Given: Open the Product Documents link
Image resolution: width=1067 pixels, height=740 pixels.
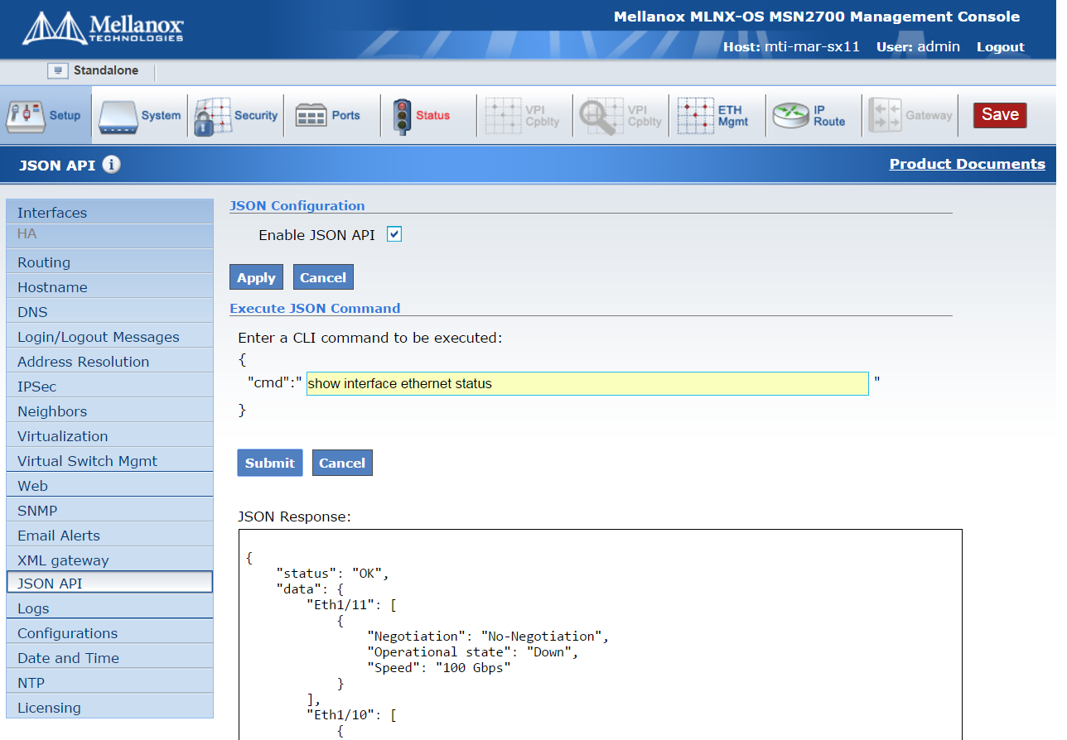Looking at the screenshot, I should point(967,164).
